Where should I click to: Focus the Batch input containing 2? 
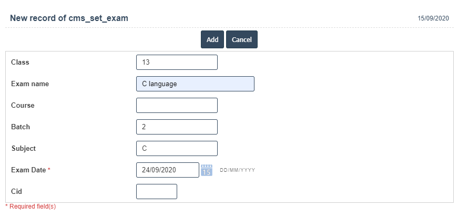point(177,127)
